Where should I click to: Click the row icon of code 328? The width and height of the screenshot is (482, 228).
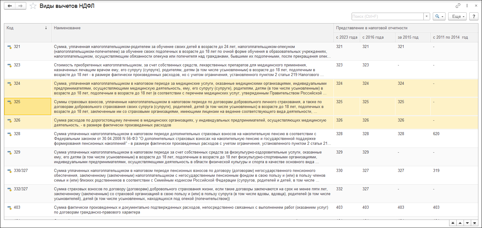point(9,134)
